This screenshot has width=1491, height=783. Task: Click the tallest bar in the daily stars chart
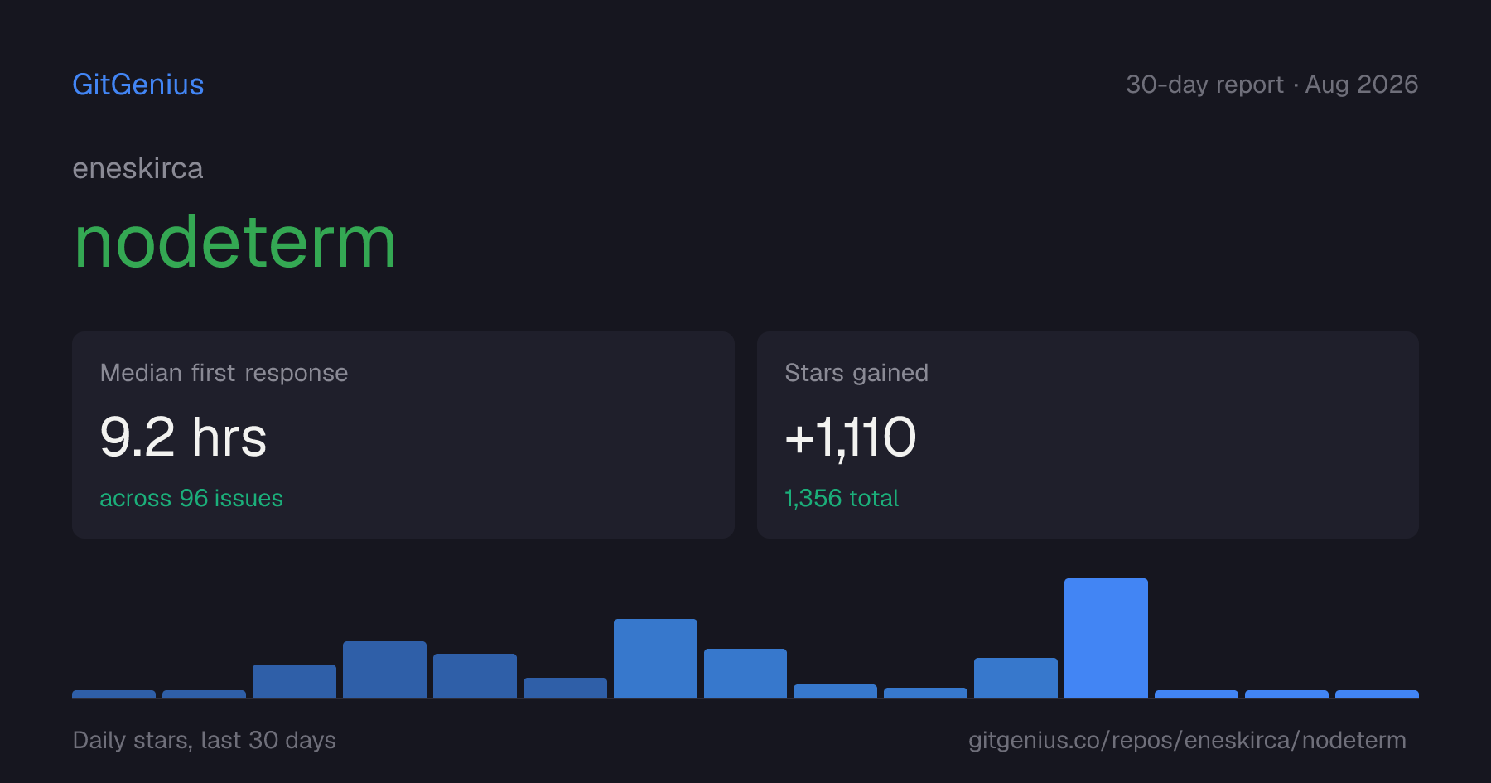(x=1106, y=638)
